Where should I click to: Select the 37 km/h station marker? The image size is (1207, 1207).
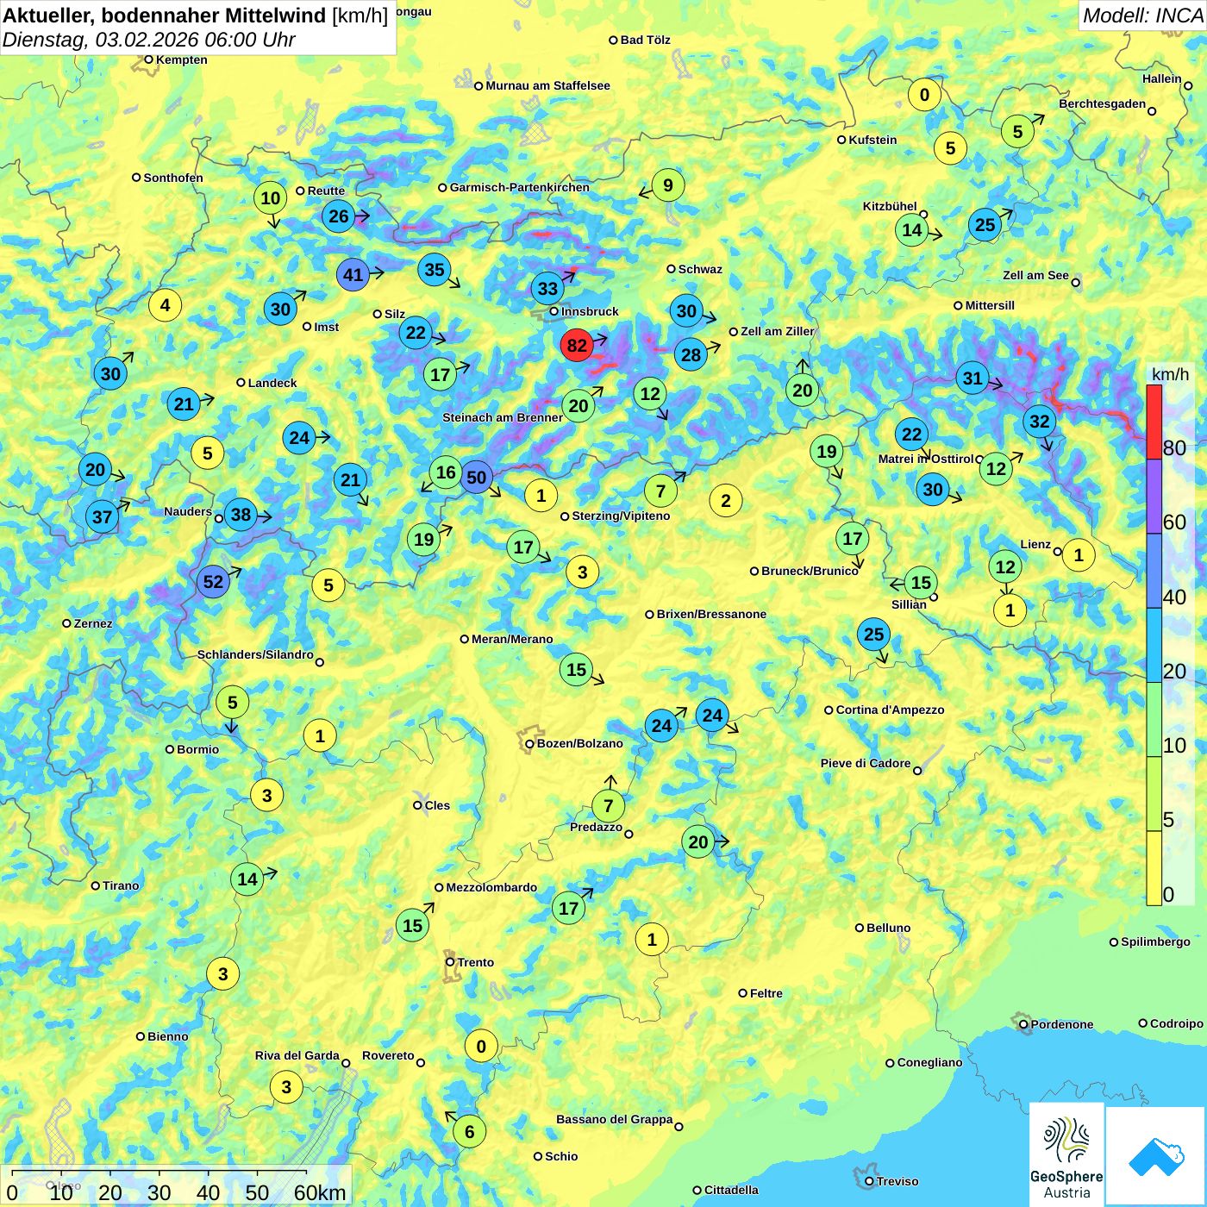[x=102, y=516]
